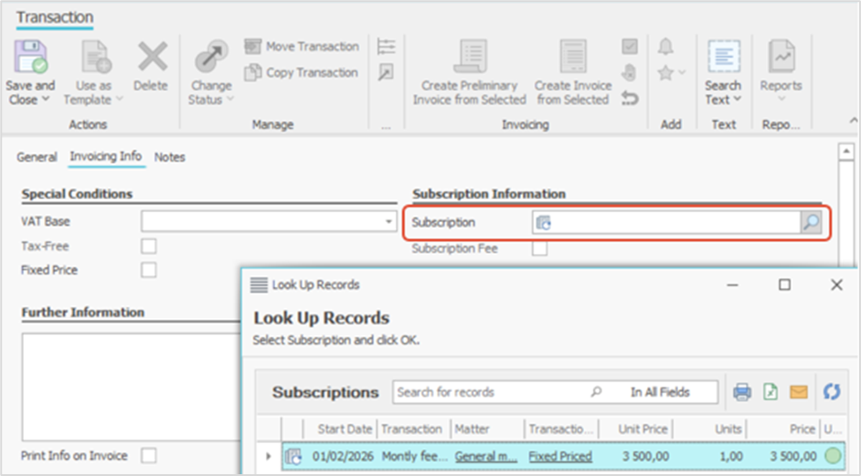Image resolution: width=861 pixels, height=476 pixels.
Task: Check the Subscription Fee checkbox
Action: click(x=540, y=248)
